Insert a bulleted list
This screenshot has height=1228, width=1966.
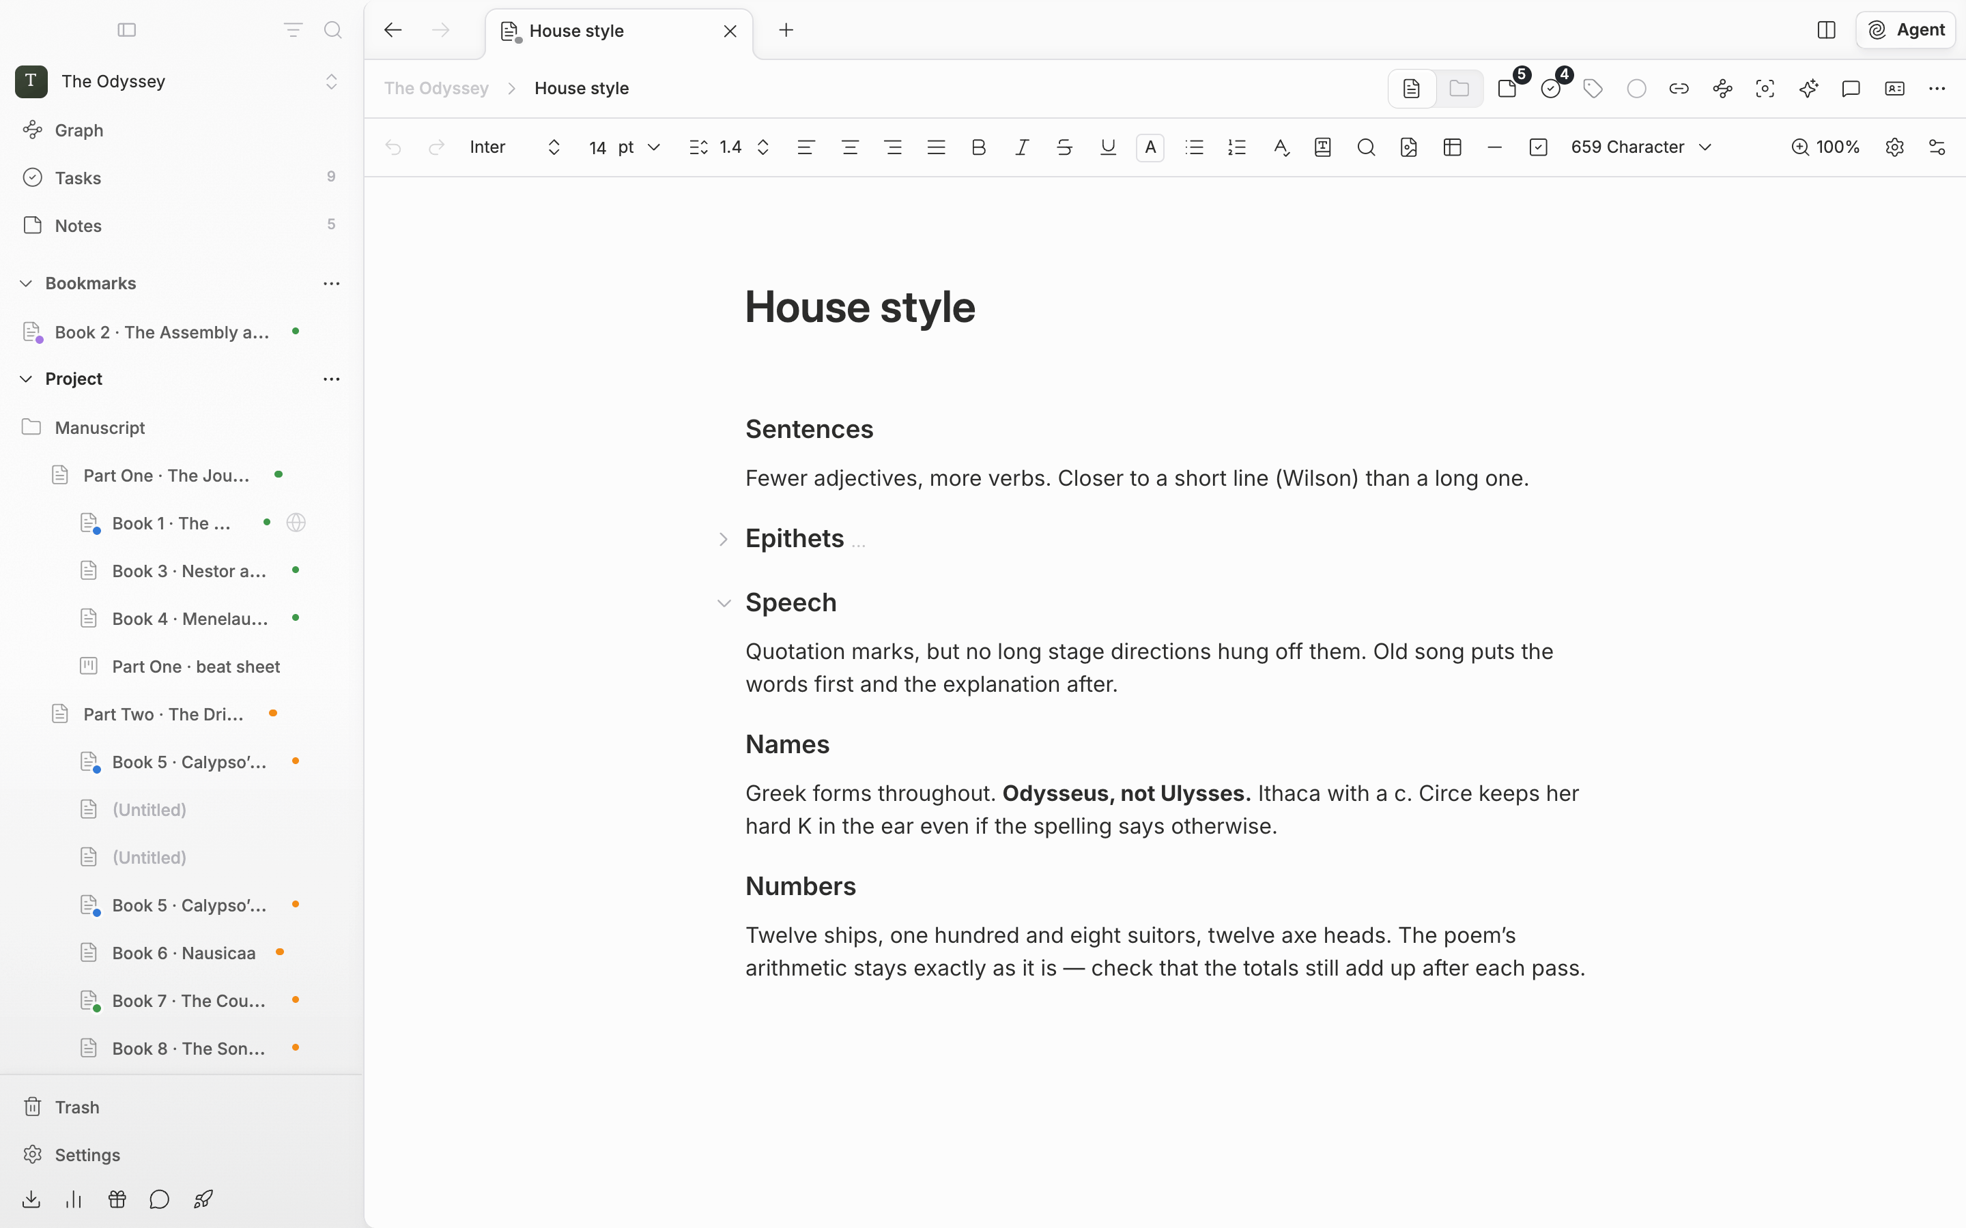[1194, 147]
